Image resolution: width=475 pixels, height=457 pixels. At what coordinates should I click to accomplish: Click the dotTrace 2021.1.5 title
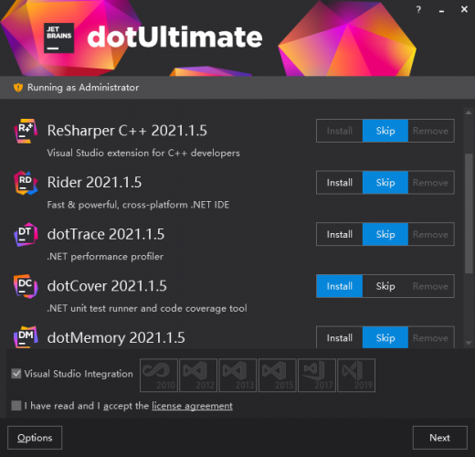(x=106, y=234)
